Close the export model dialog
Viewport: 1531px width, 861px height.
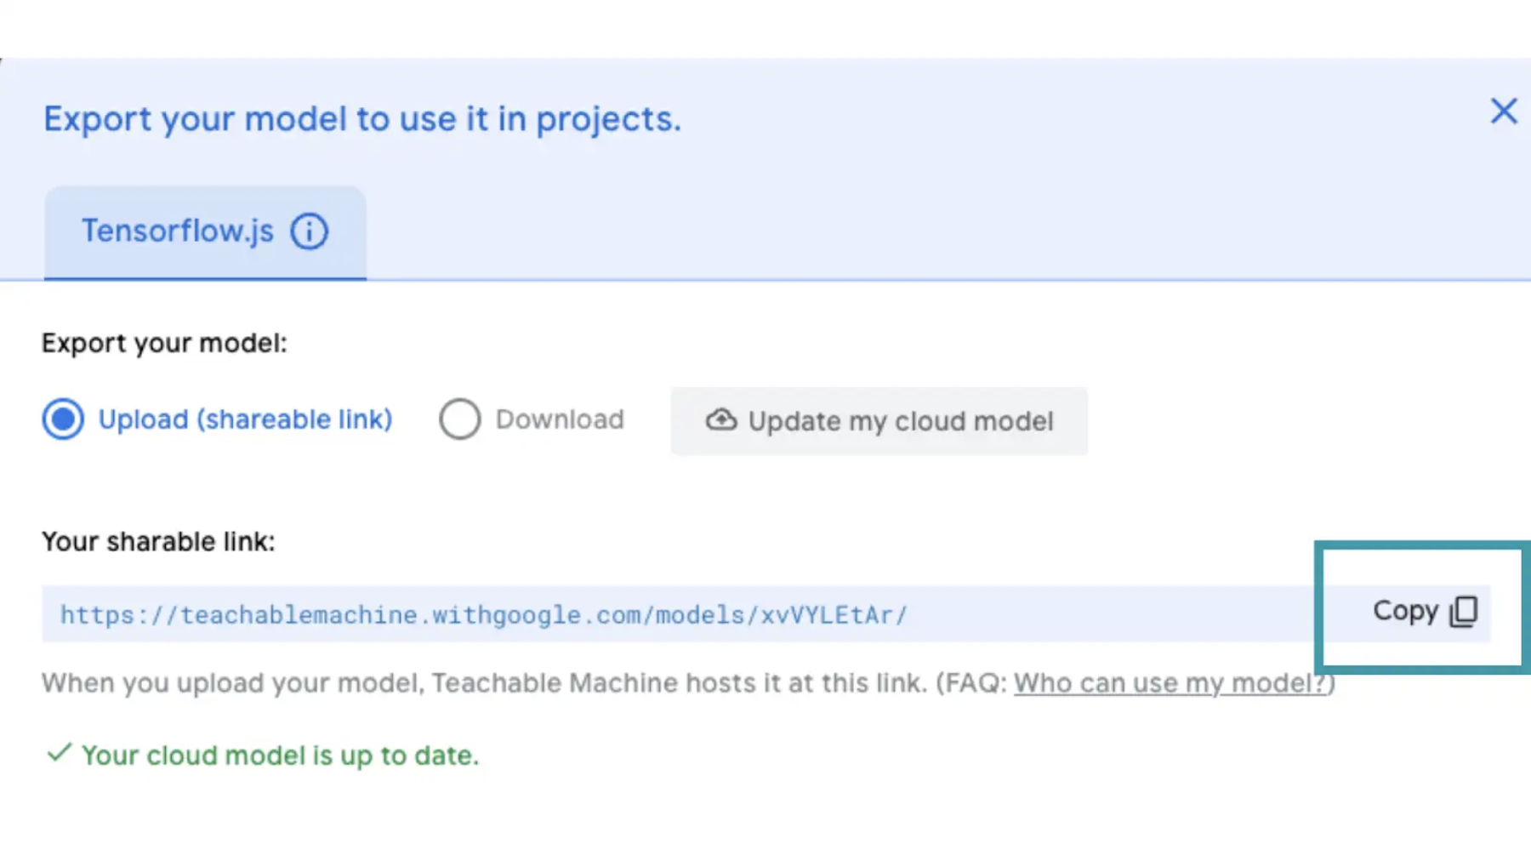point(1503,111)
